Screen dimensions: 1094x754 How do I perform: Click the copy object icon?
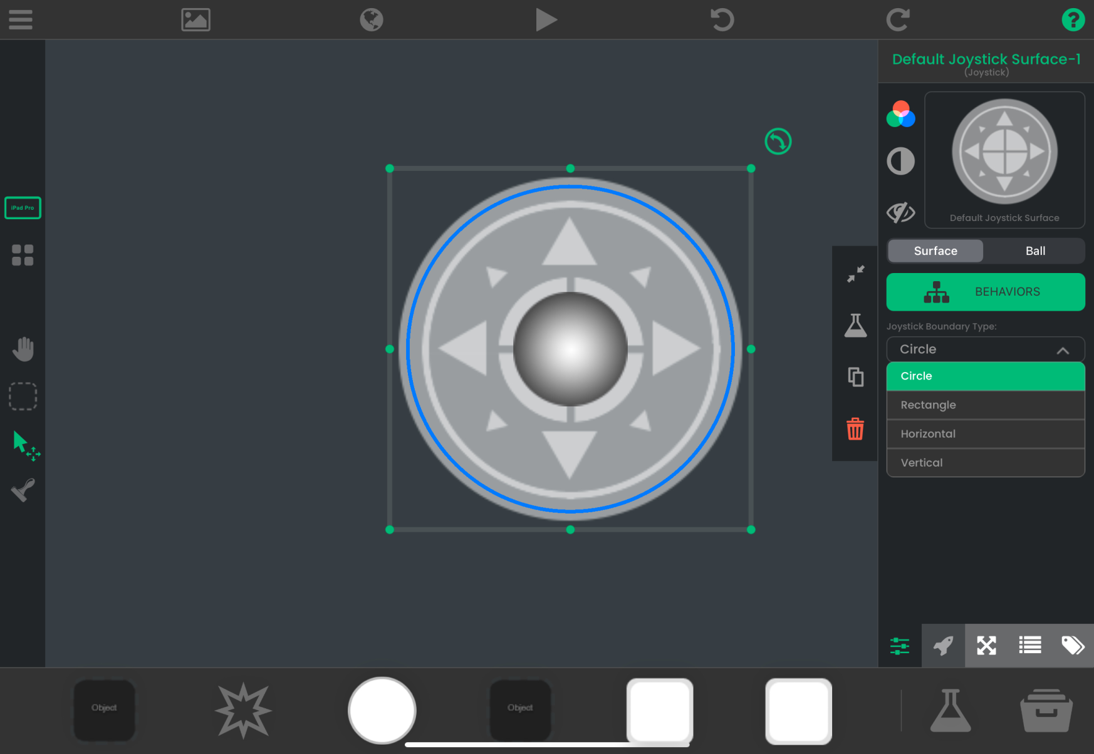pos(855,377)
